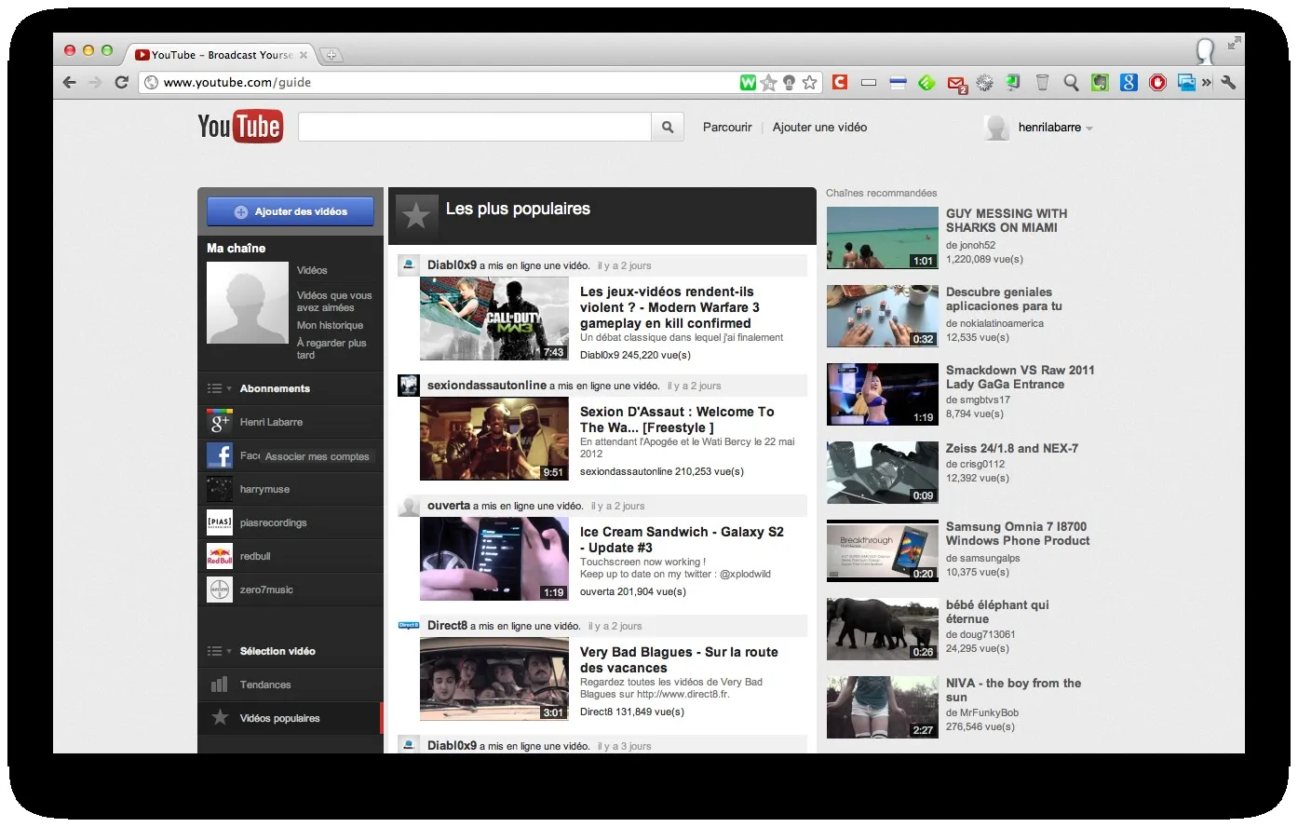Click the Google+ icon beside Henri Labarre
The image size is (1298, 827).
click(220, 422)
